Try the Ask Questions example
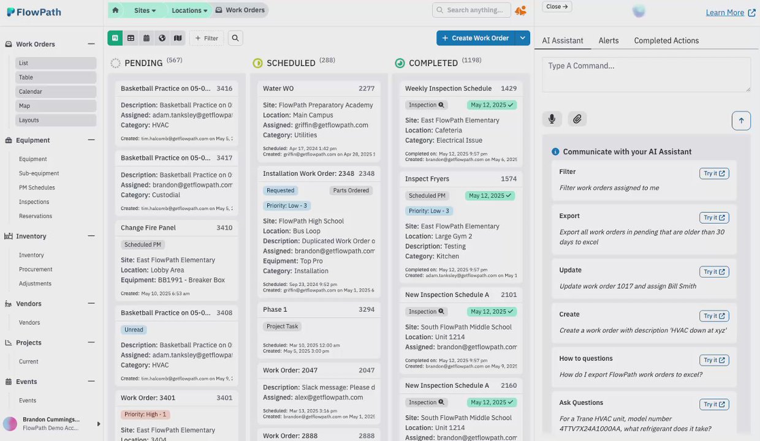Viewport: 760px width, 441px height. pos(714,404)
